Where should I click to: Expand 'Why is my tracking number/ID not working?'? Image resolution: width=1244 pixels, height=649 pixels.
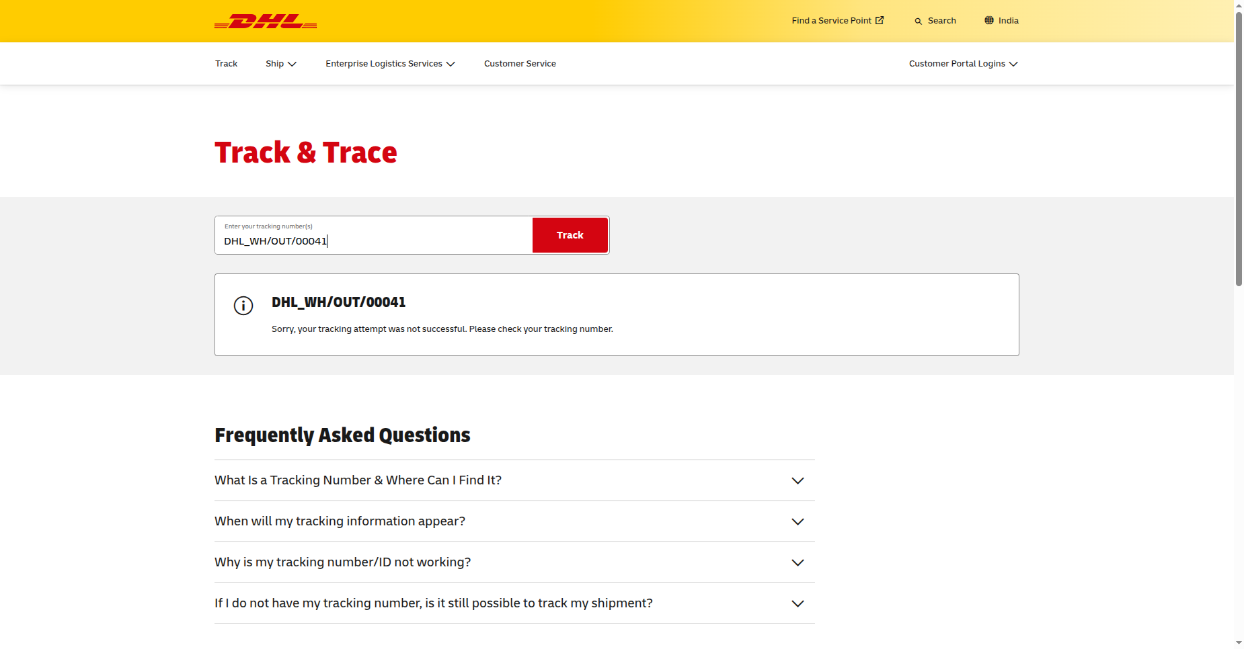pyautogui.click(x=514, y=562)
